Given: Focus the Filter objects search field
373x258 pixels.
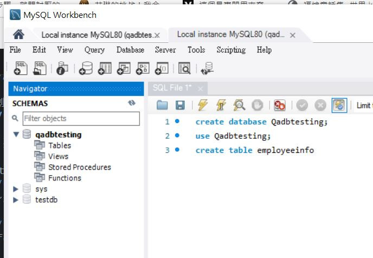Looking at the screenshot, I should 81,118.
